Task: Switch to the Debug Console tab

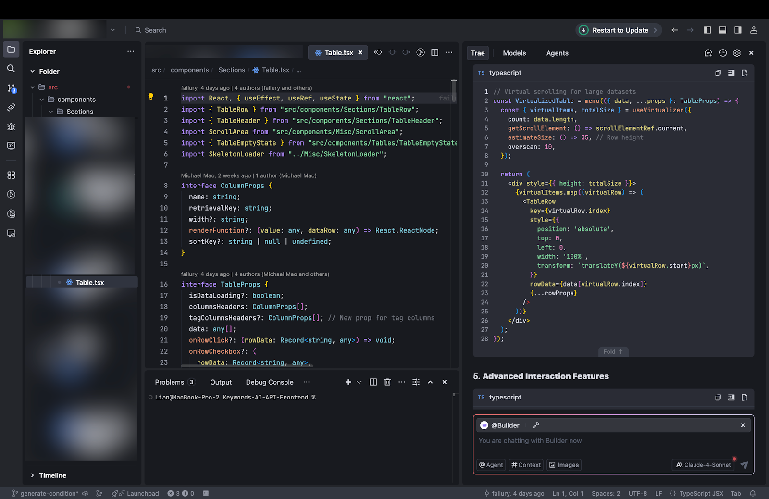Action: pos(269,382)
